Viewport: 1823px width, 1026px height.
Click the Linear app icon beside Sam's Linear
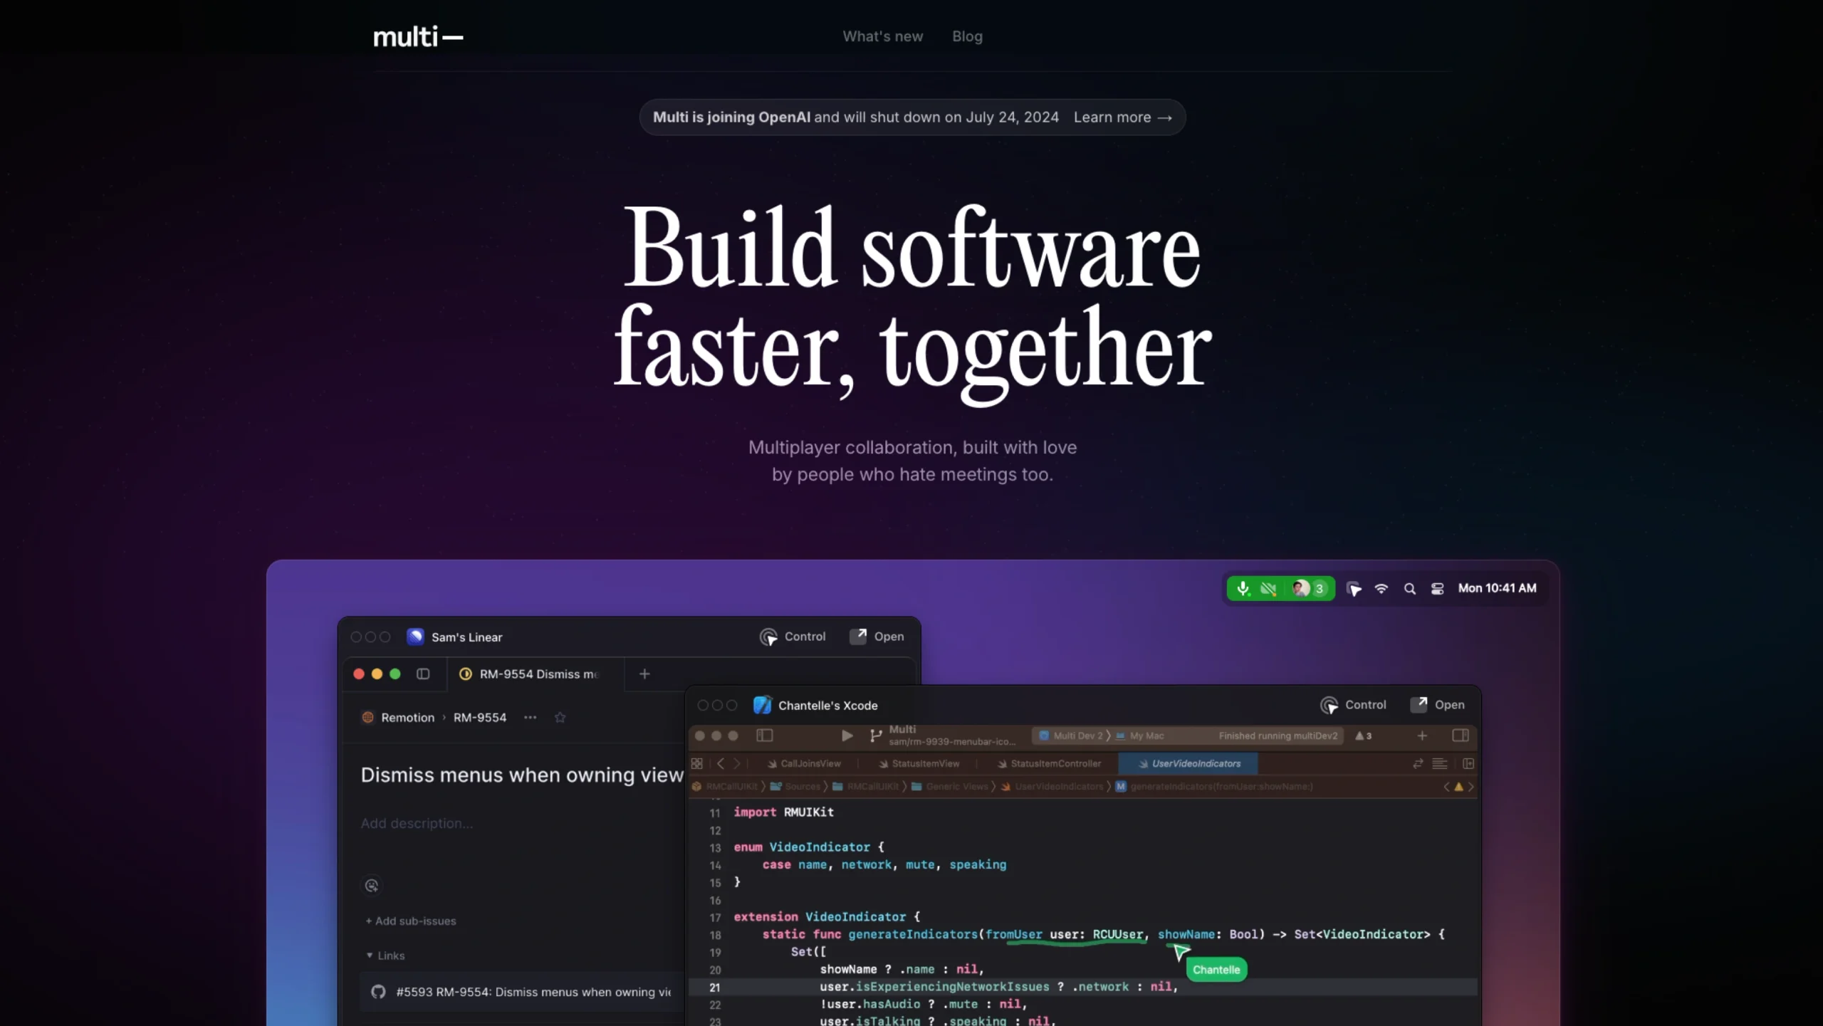[x=415, y=637]
